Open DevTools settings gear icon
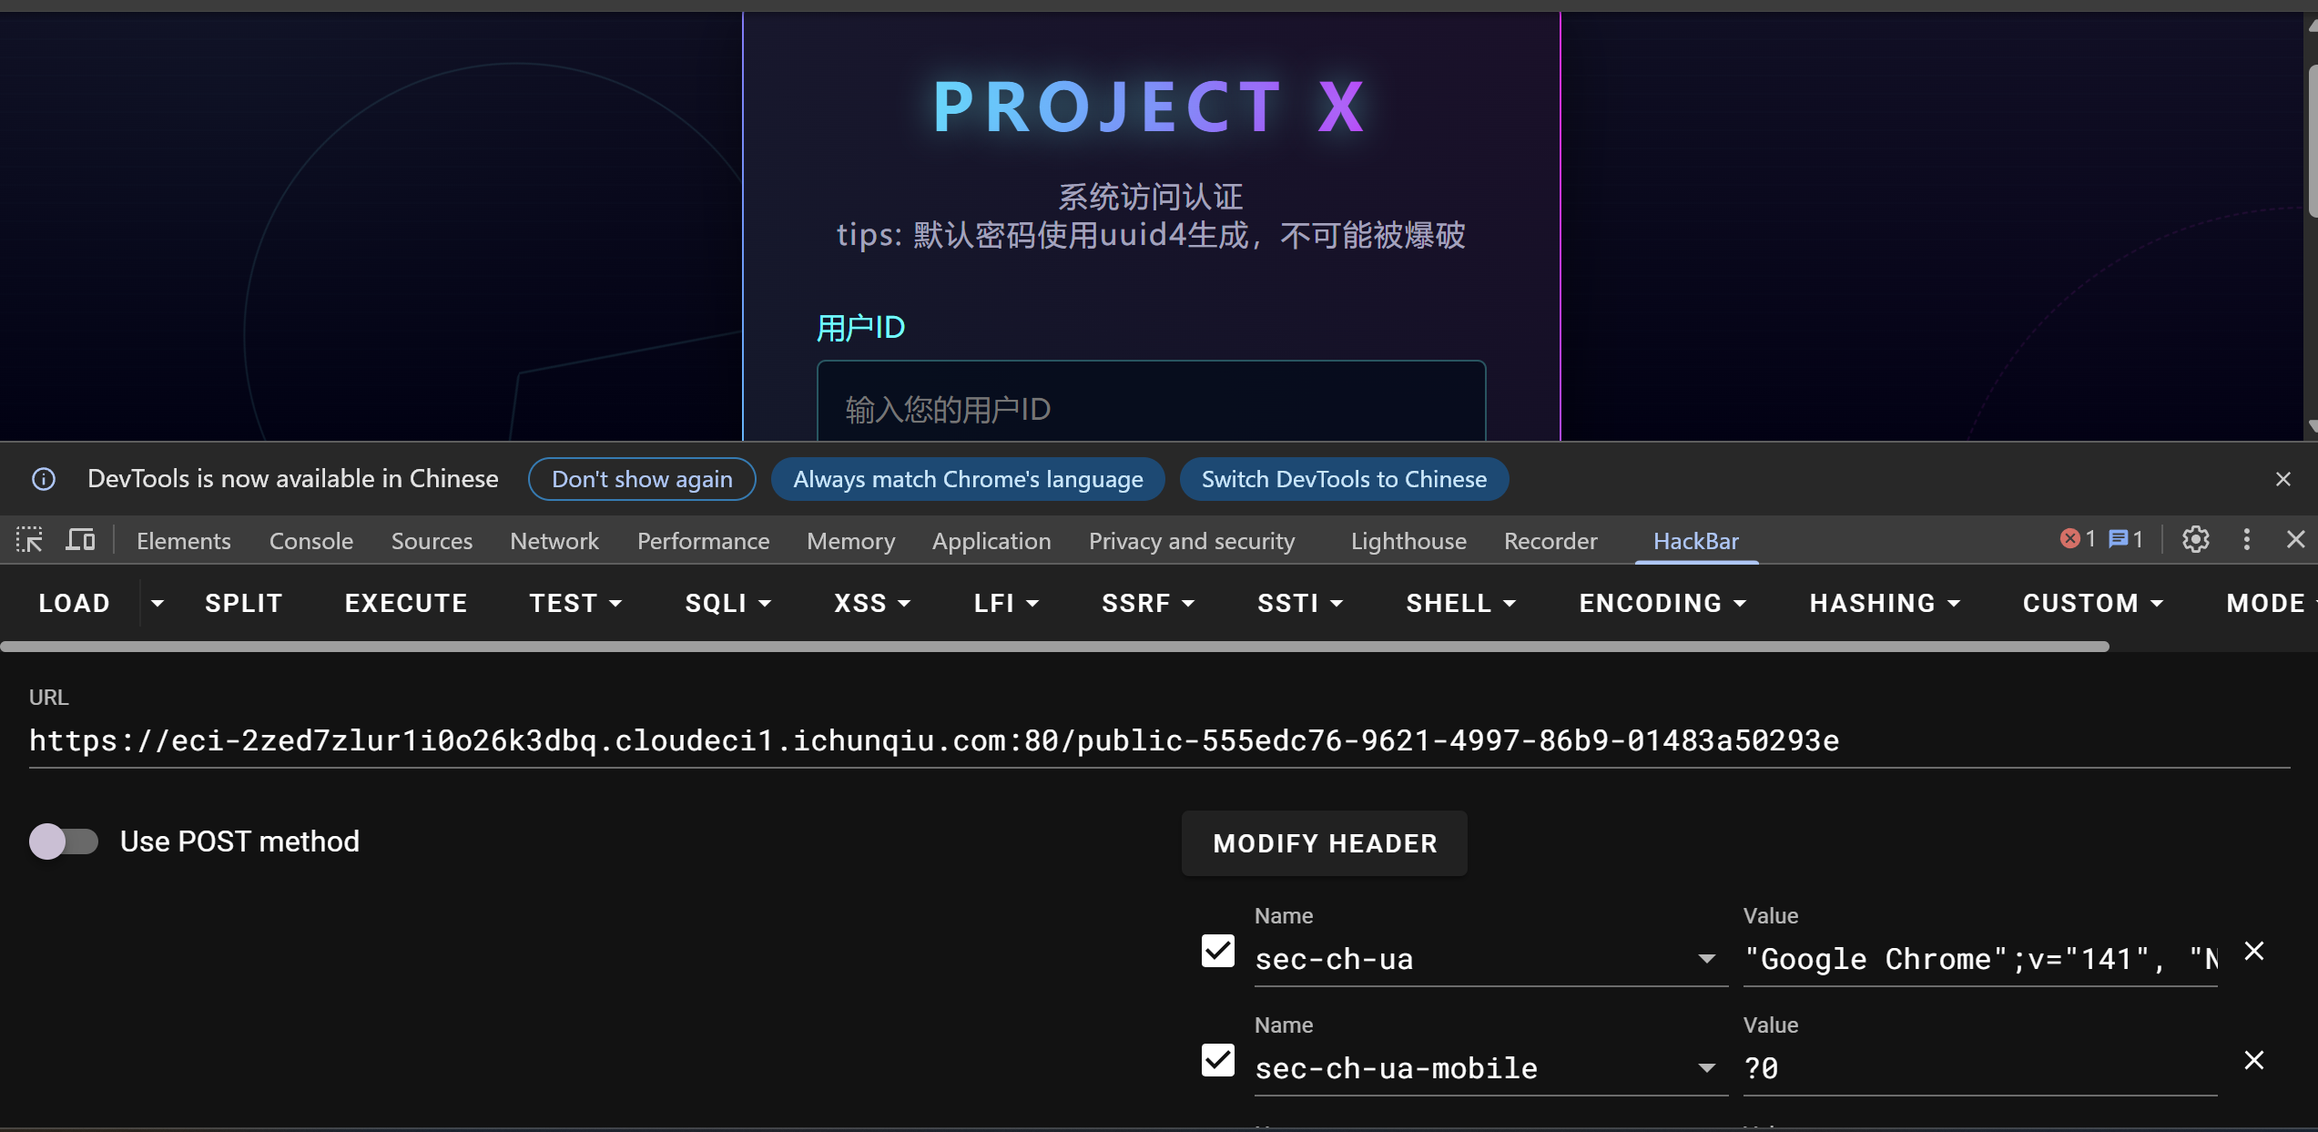Screen dimensions: 2318x1132 [x=2195, y=540]
